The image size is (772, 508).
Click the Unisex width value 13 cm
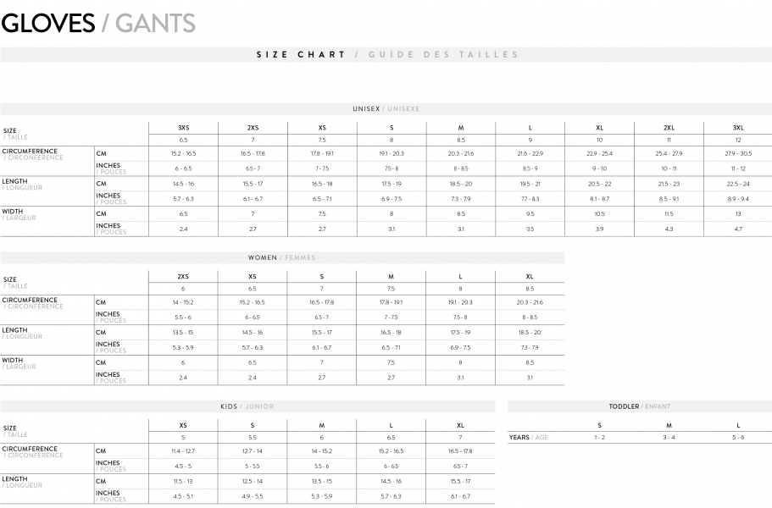[x=738, y=214]
